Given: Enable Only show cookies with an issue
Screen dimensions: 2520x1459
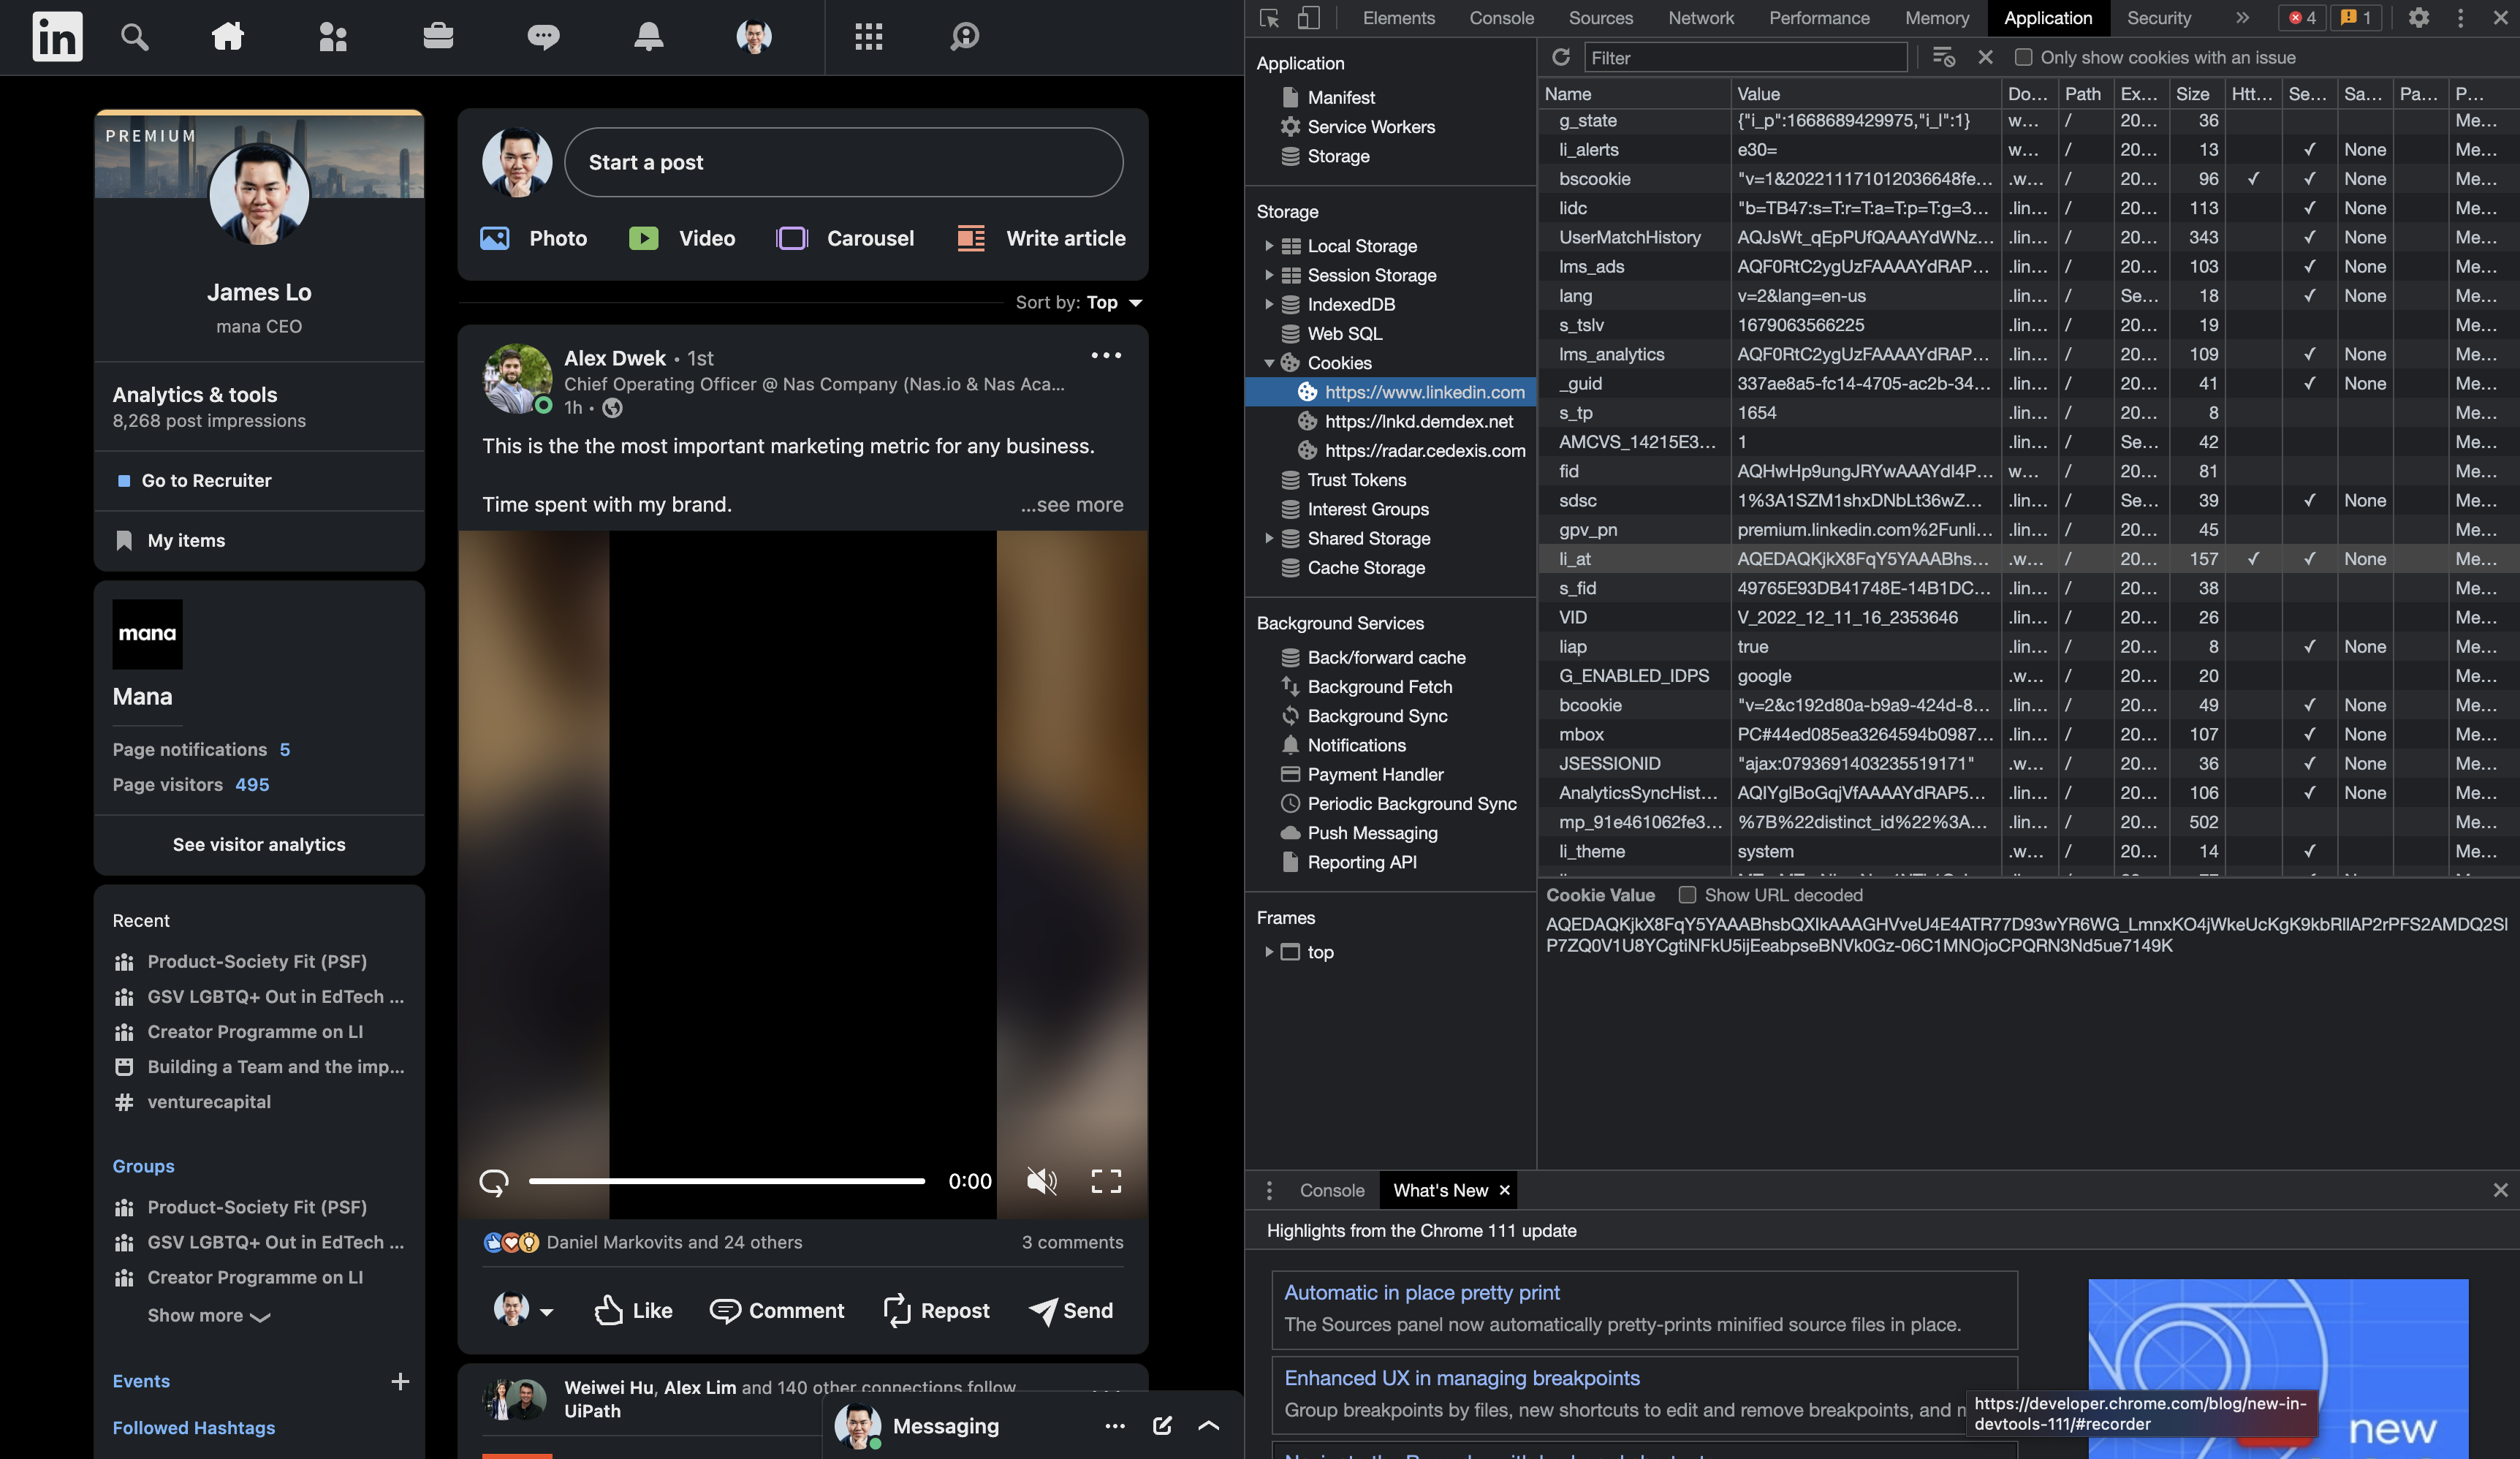Looking at the screenshot, I should coord(2023,57).
